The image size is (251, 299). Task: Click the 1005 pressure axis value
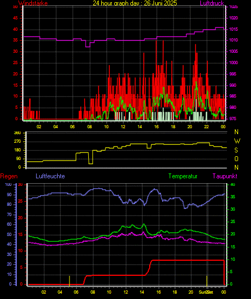[233, 52]
